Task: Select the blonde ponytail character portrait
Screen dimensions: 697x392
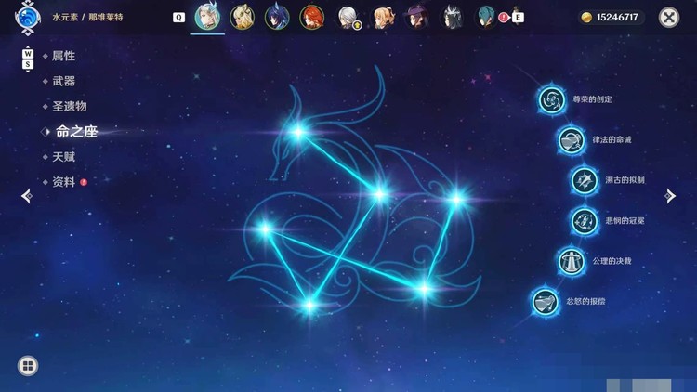Action: click(x=382, y=18)
